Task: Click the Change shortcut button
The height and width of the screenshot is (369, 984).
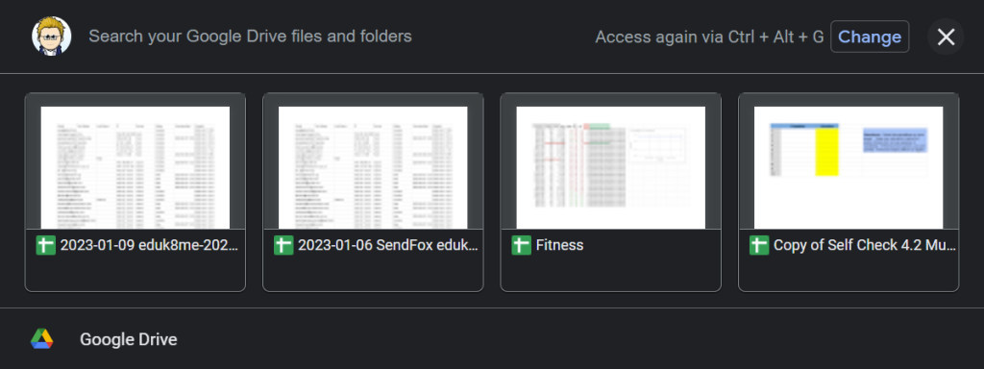Action: click(869, 37)
